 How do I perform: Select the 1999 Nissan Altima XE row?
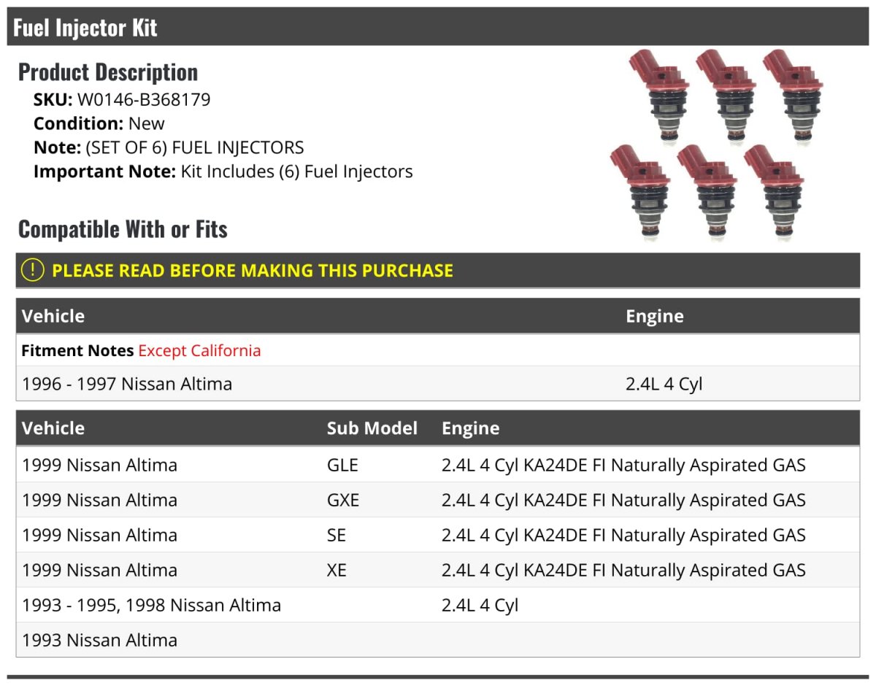click(438, 570)
